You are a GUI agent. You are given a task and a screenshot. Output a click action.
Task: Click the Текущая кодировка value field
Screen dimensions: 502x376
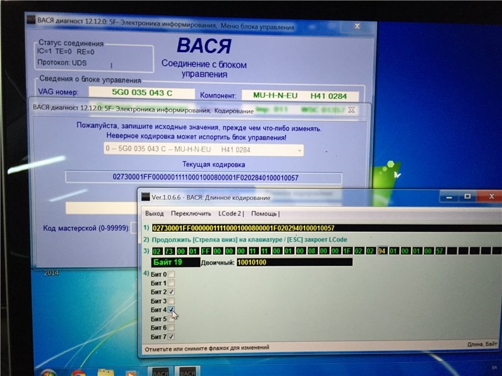[204, 177]
